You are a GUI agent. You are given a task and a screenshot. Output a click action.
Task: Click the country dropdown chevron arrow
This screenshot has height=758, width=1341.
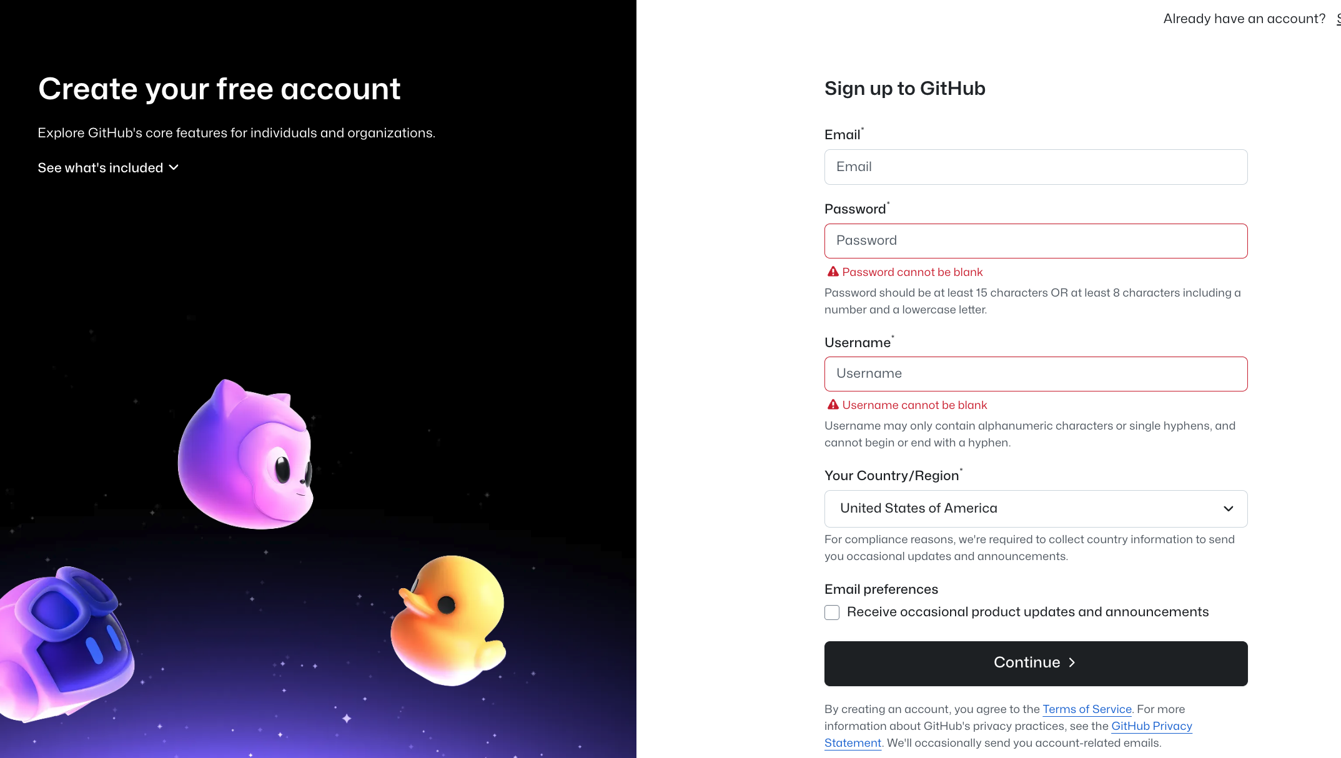1227,508
